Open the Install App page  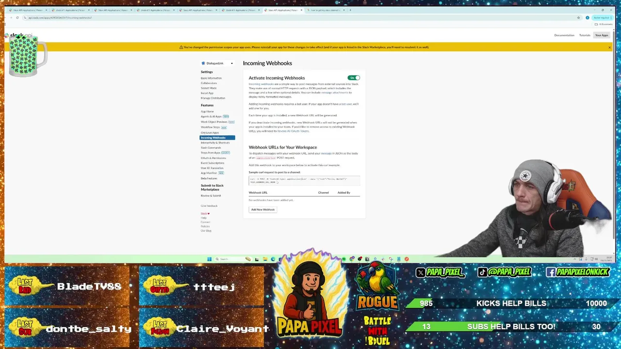pyautogui.click(x=207, y=93)
